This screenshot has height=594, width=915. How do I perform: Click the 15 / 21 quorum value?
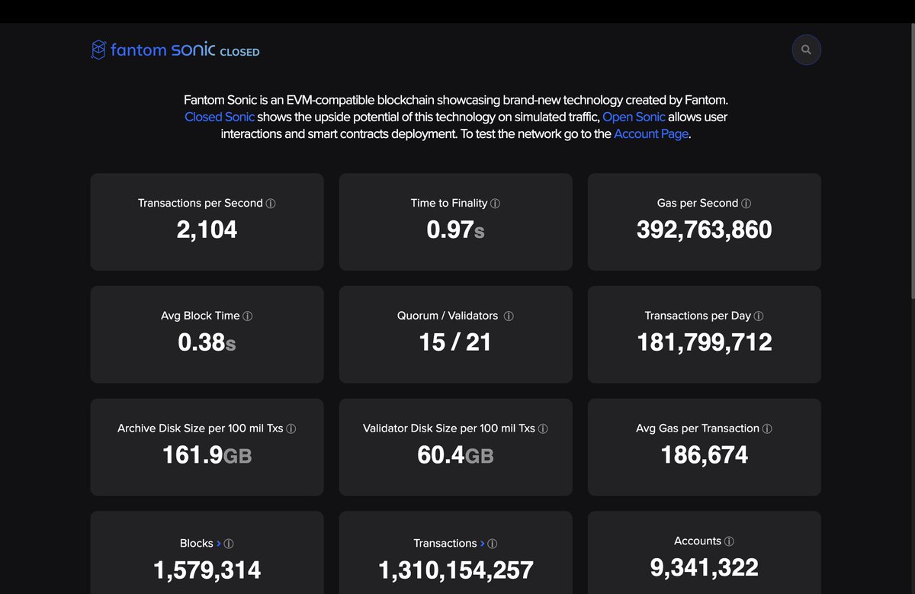pos(455,342)
